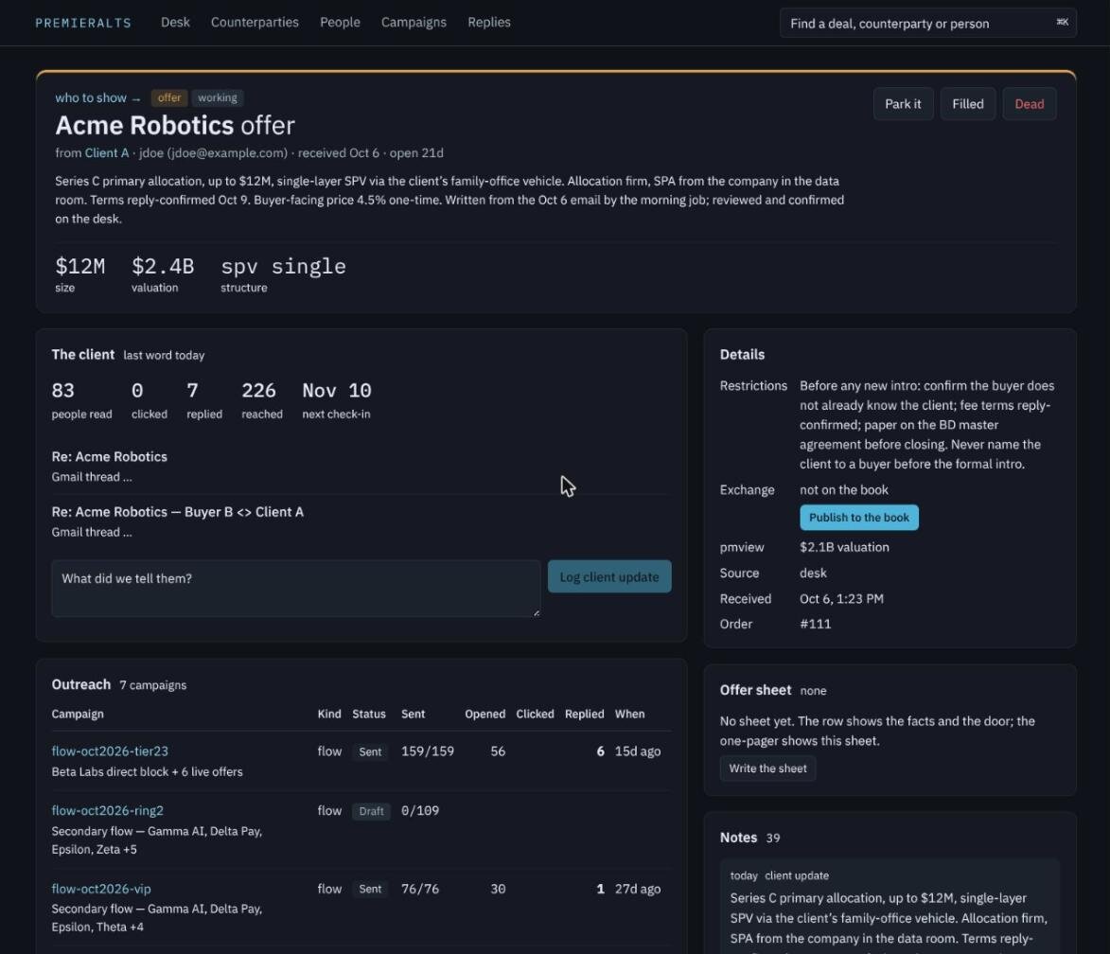Click the Replied column header
The height and width of the screenshot is (954, 1110).
(x=585, y=714)
